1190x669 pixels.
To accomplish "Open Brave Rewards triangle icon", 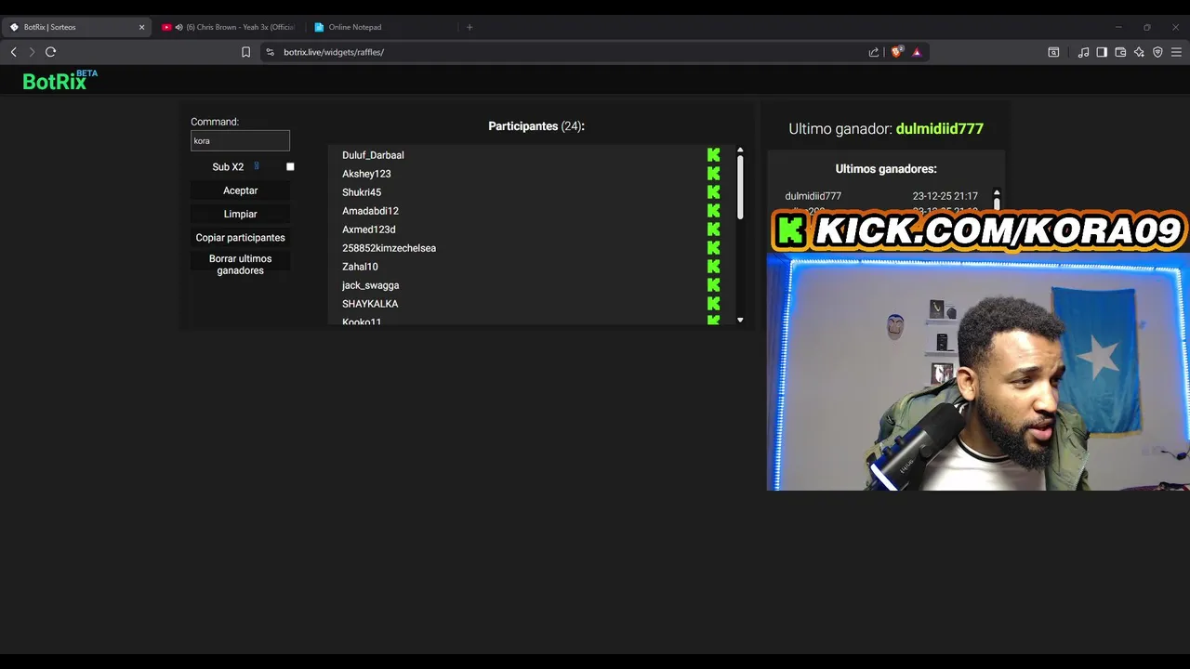I will pyautogui.click(x=917, y=52).
